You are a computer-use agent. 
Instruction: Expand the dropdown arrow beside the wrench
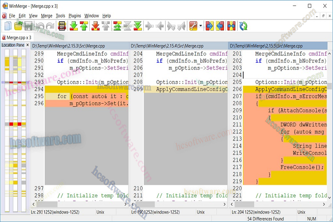point(201,26)
